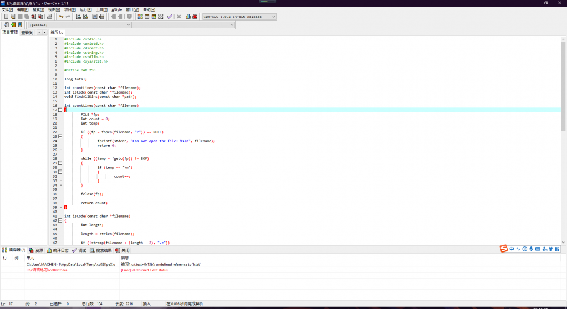Viewport: 567px width, 309px height.
Task: Click the Rebuild All toolbar icon
Action: pyautogui.click(x=161, y=17)
